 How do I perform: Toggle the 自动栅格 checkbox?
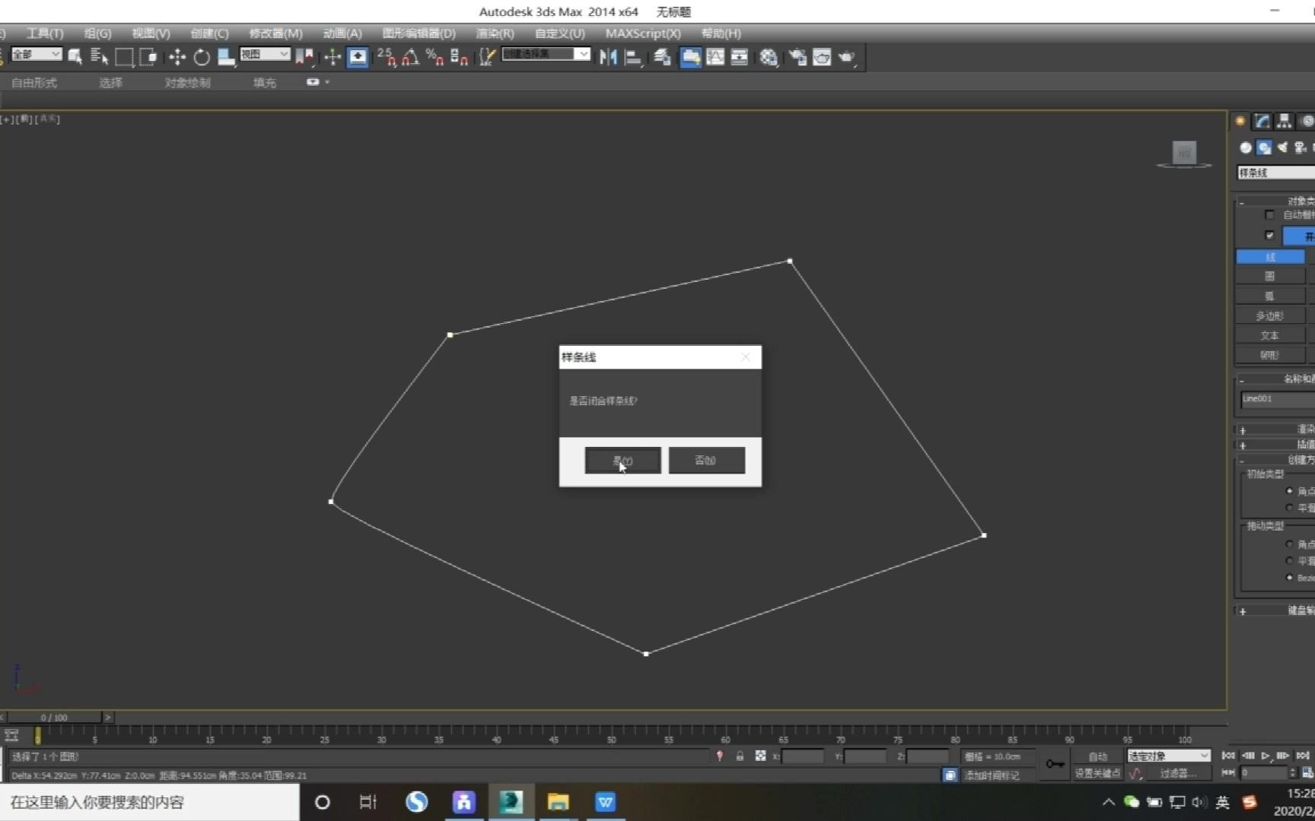1269,215
